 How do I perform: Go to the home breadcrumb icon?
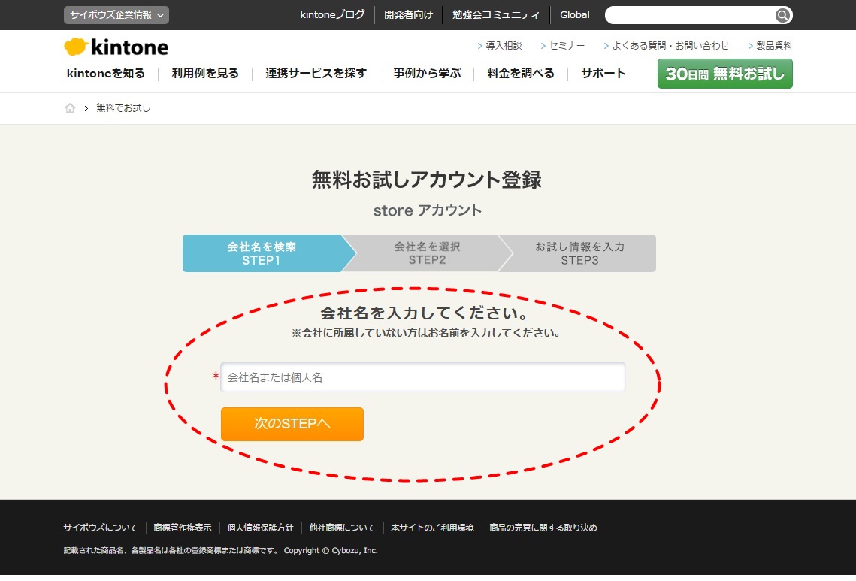70,108
